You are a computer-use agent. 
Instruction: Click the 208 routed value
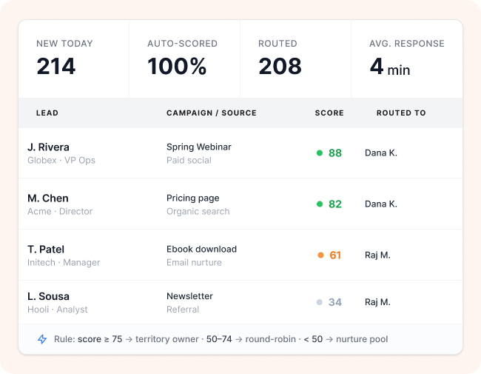point(280,67)
